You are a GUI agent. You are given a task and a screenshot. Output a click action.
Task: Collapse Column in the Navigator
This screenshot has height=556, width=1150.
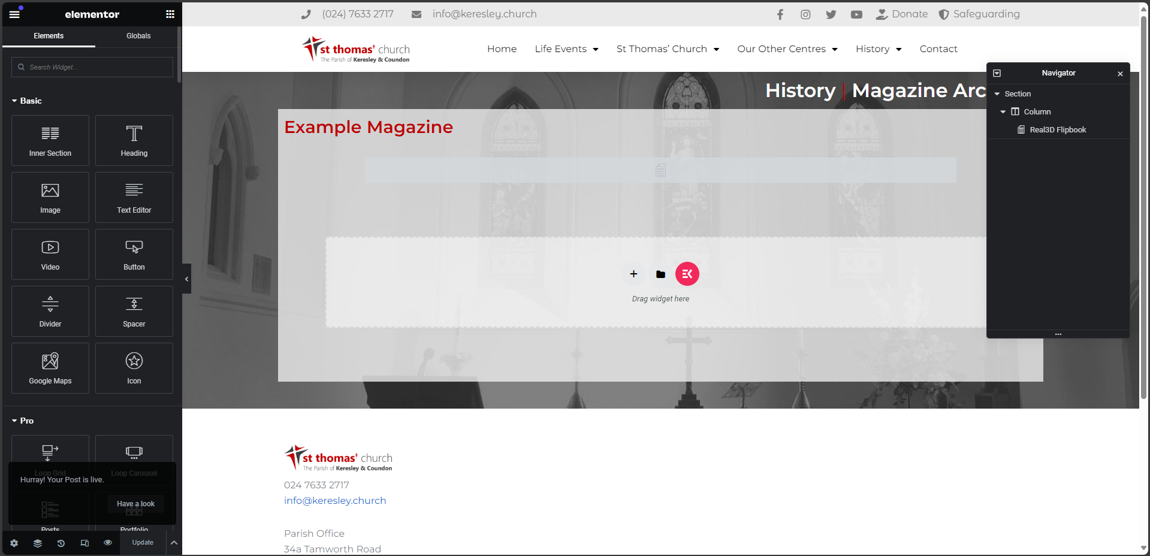[1003, 112]
